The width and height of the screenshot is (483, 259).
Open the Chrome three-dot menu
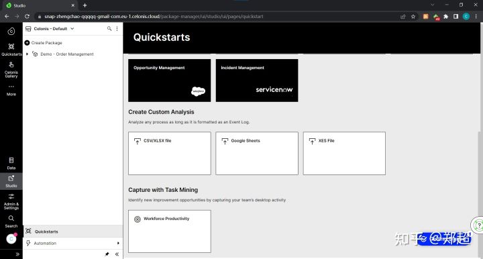476,17
